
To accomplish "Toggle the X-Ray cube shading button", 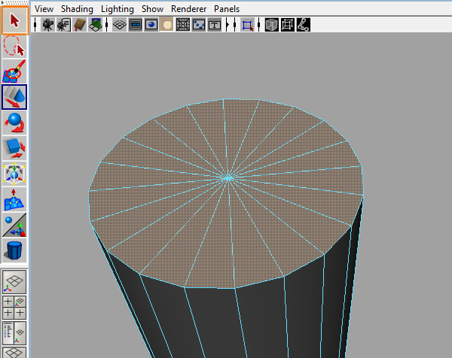I will coord(271,25).
